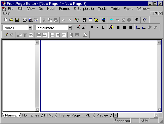The image size is (164, 124).
Task: Toggle bold formatting
Action: [92, 27]
